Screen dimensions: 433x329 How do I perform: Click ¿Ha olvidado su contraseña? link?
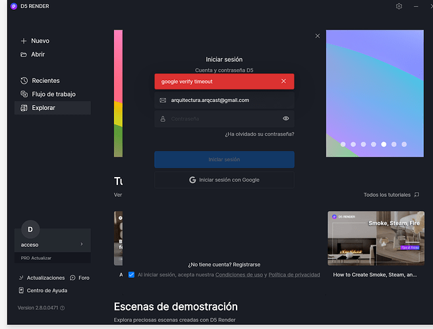click(x=259, y=134)
